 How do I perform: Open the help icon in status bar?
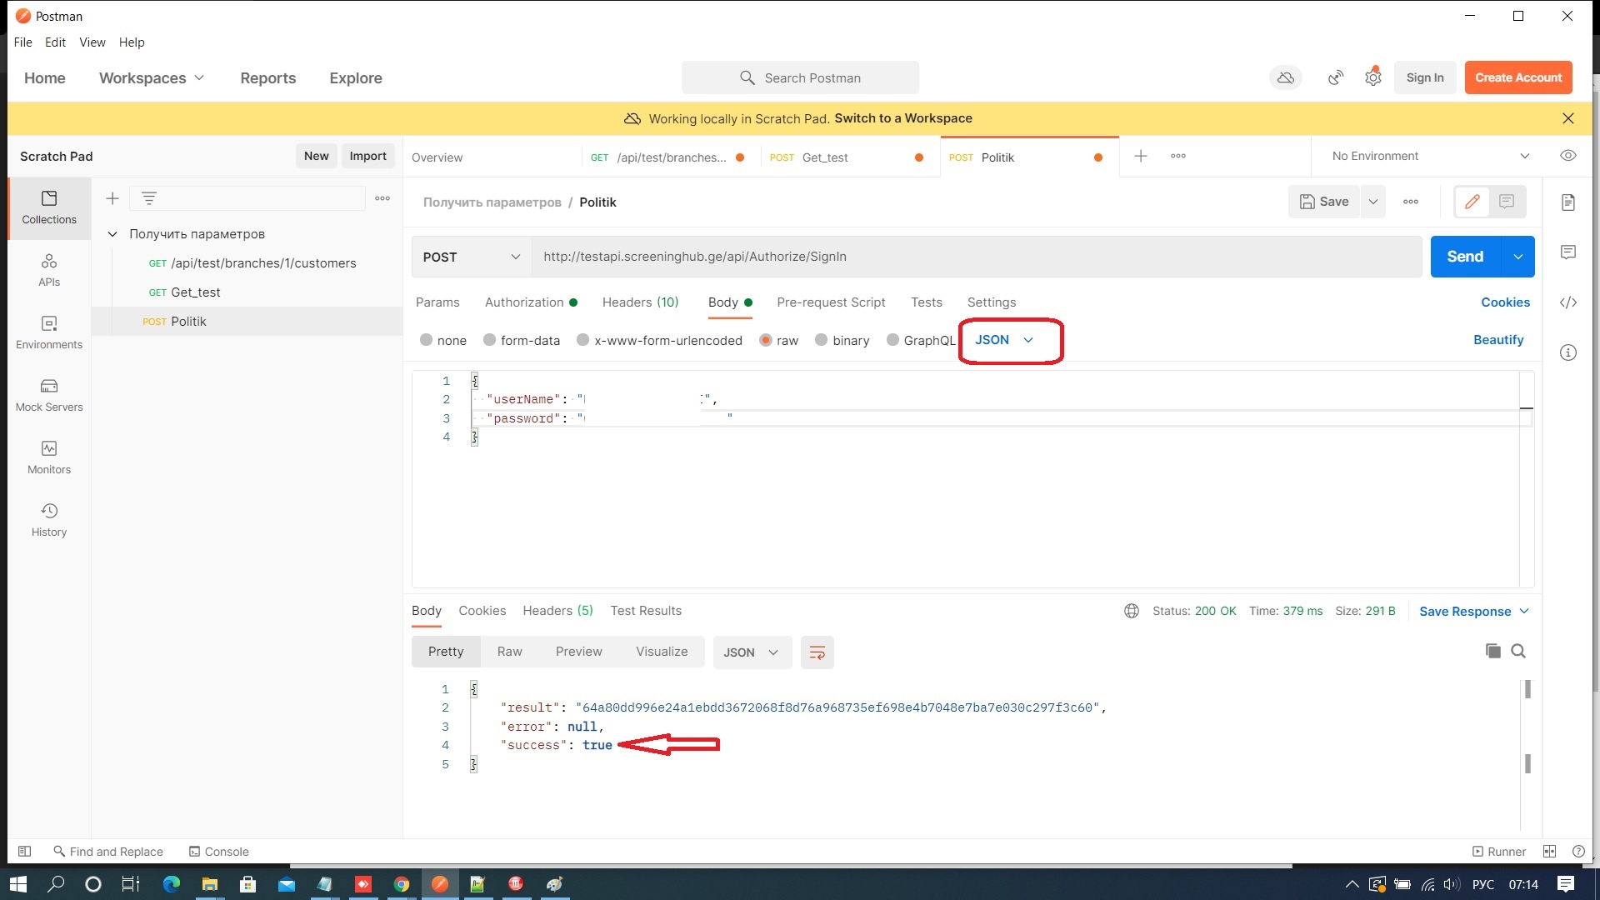tap(1578, 852)
